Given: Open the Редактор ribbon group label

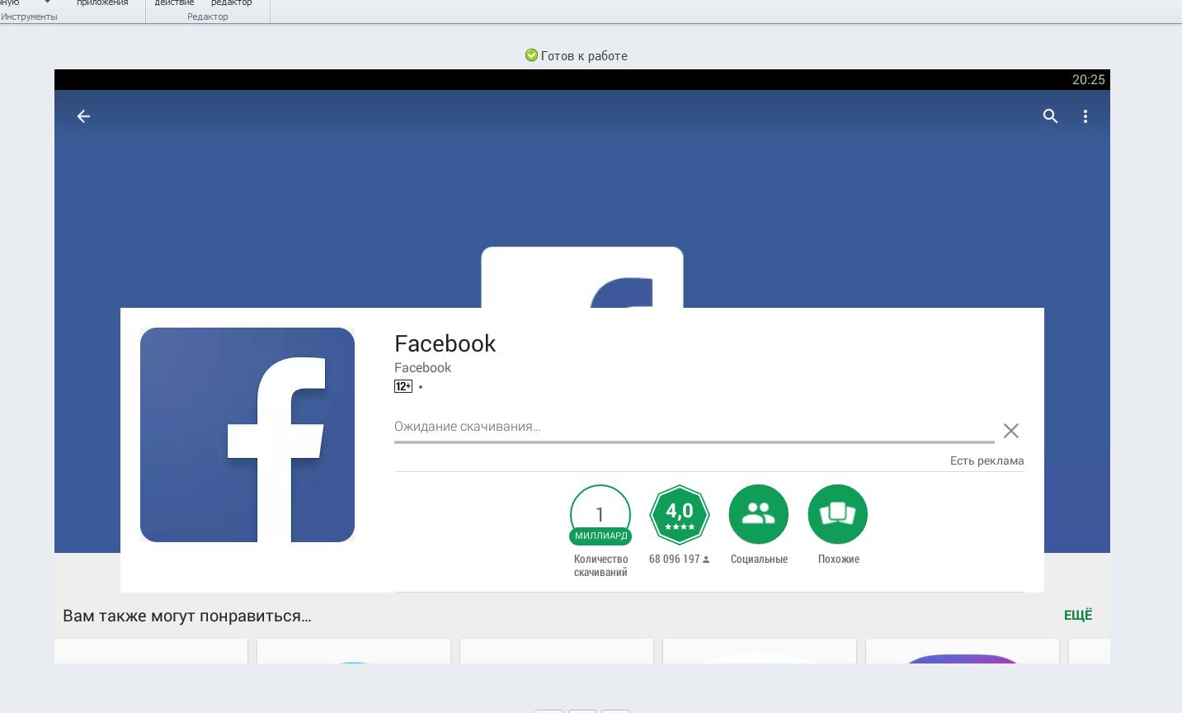Looking at the screenshot, I should 208,17.
